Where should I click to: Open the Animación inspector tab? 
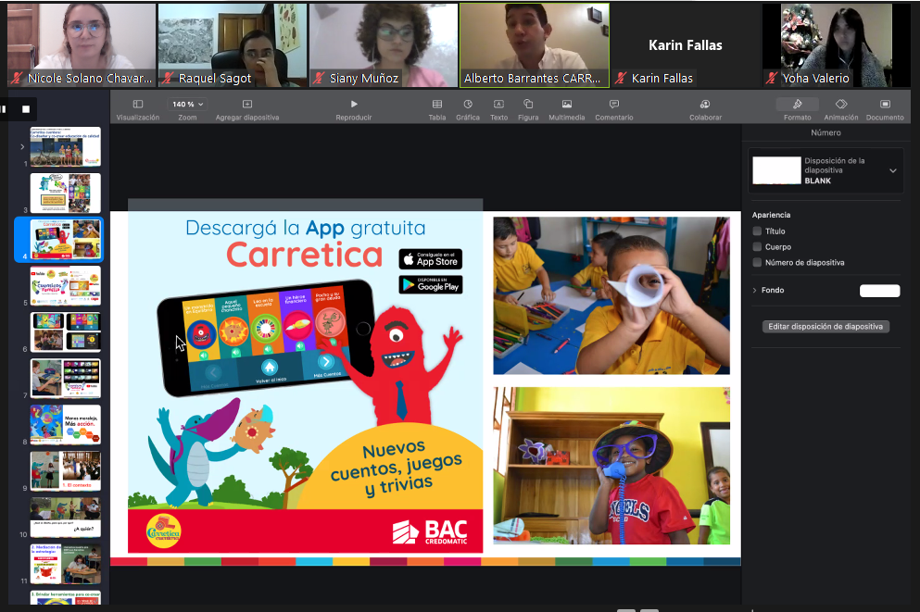pos(841,109)
